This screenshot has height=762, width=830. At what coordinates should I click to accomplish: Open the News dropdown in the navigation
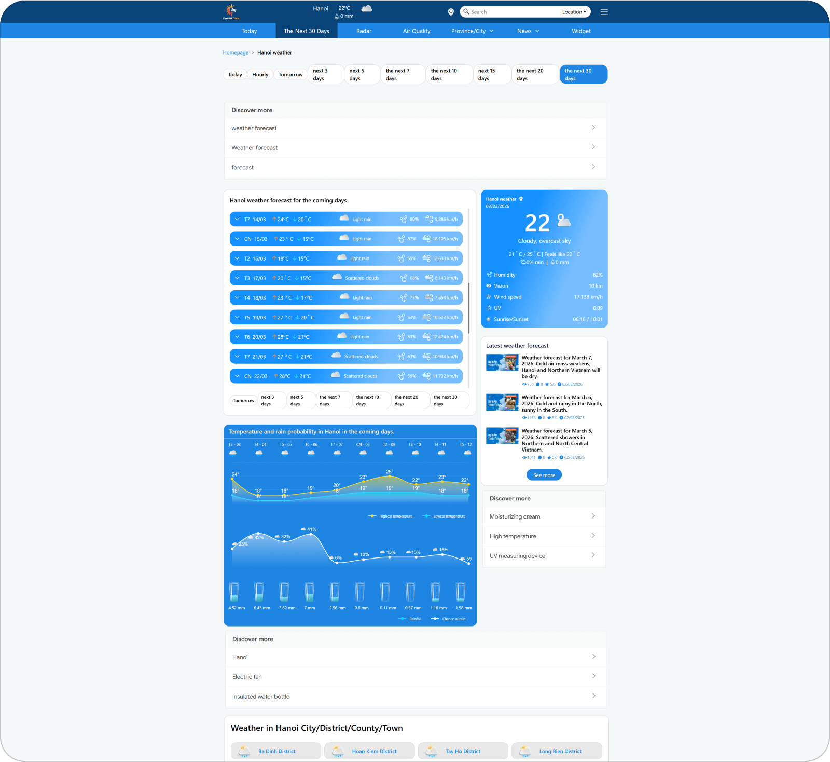528,31
